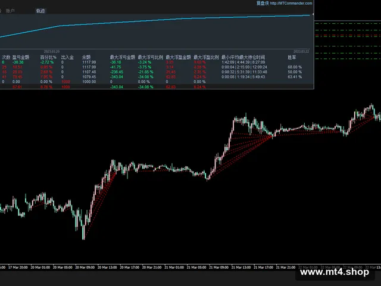This screenshot has width=381, height=286.
Task: Select the 0:00:04 | 2:15:00 | 12:09:24 holding time
Action: (x=244, y=67)
